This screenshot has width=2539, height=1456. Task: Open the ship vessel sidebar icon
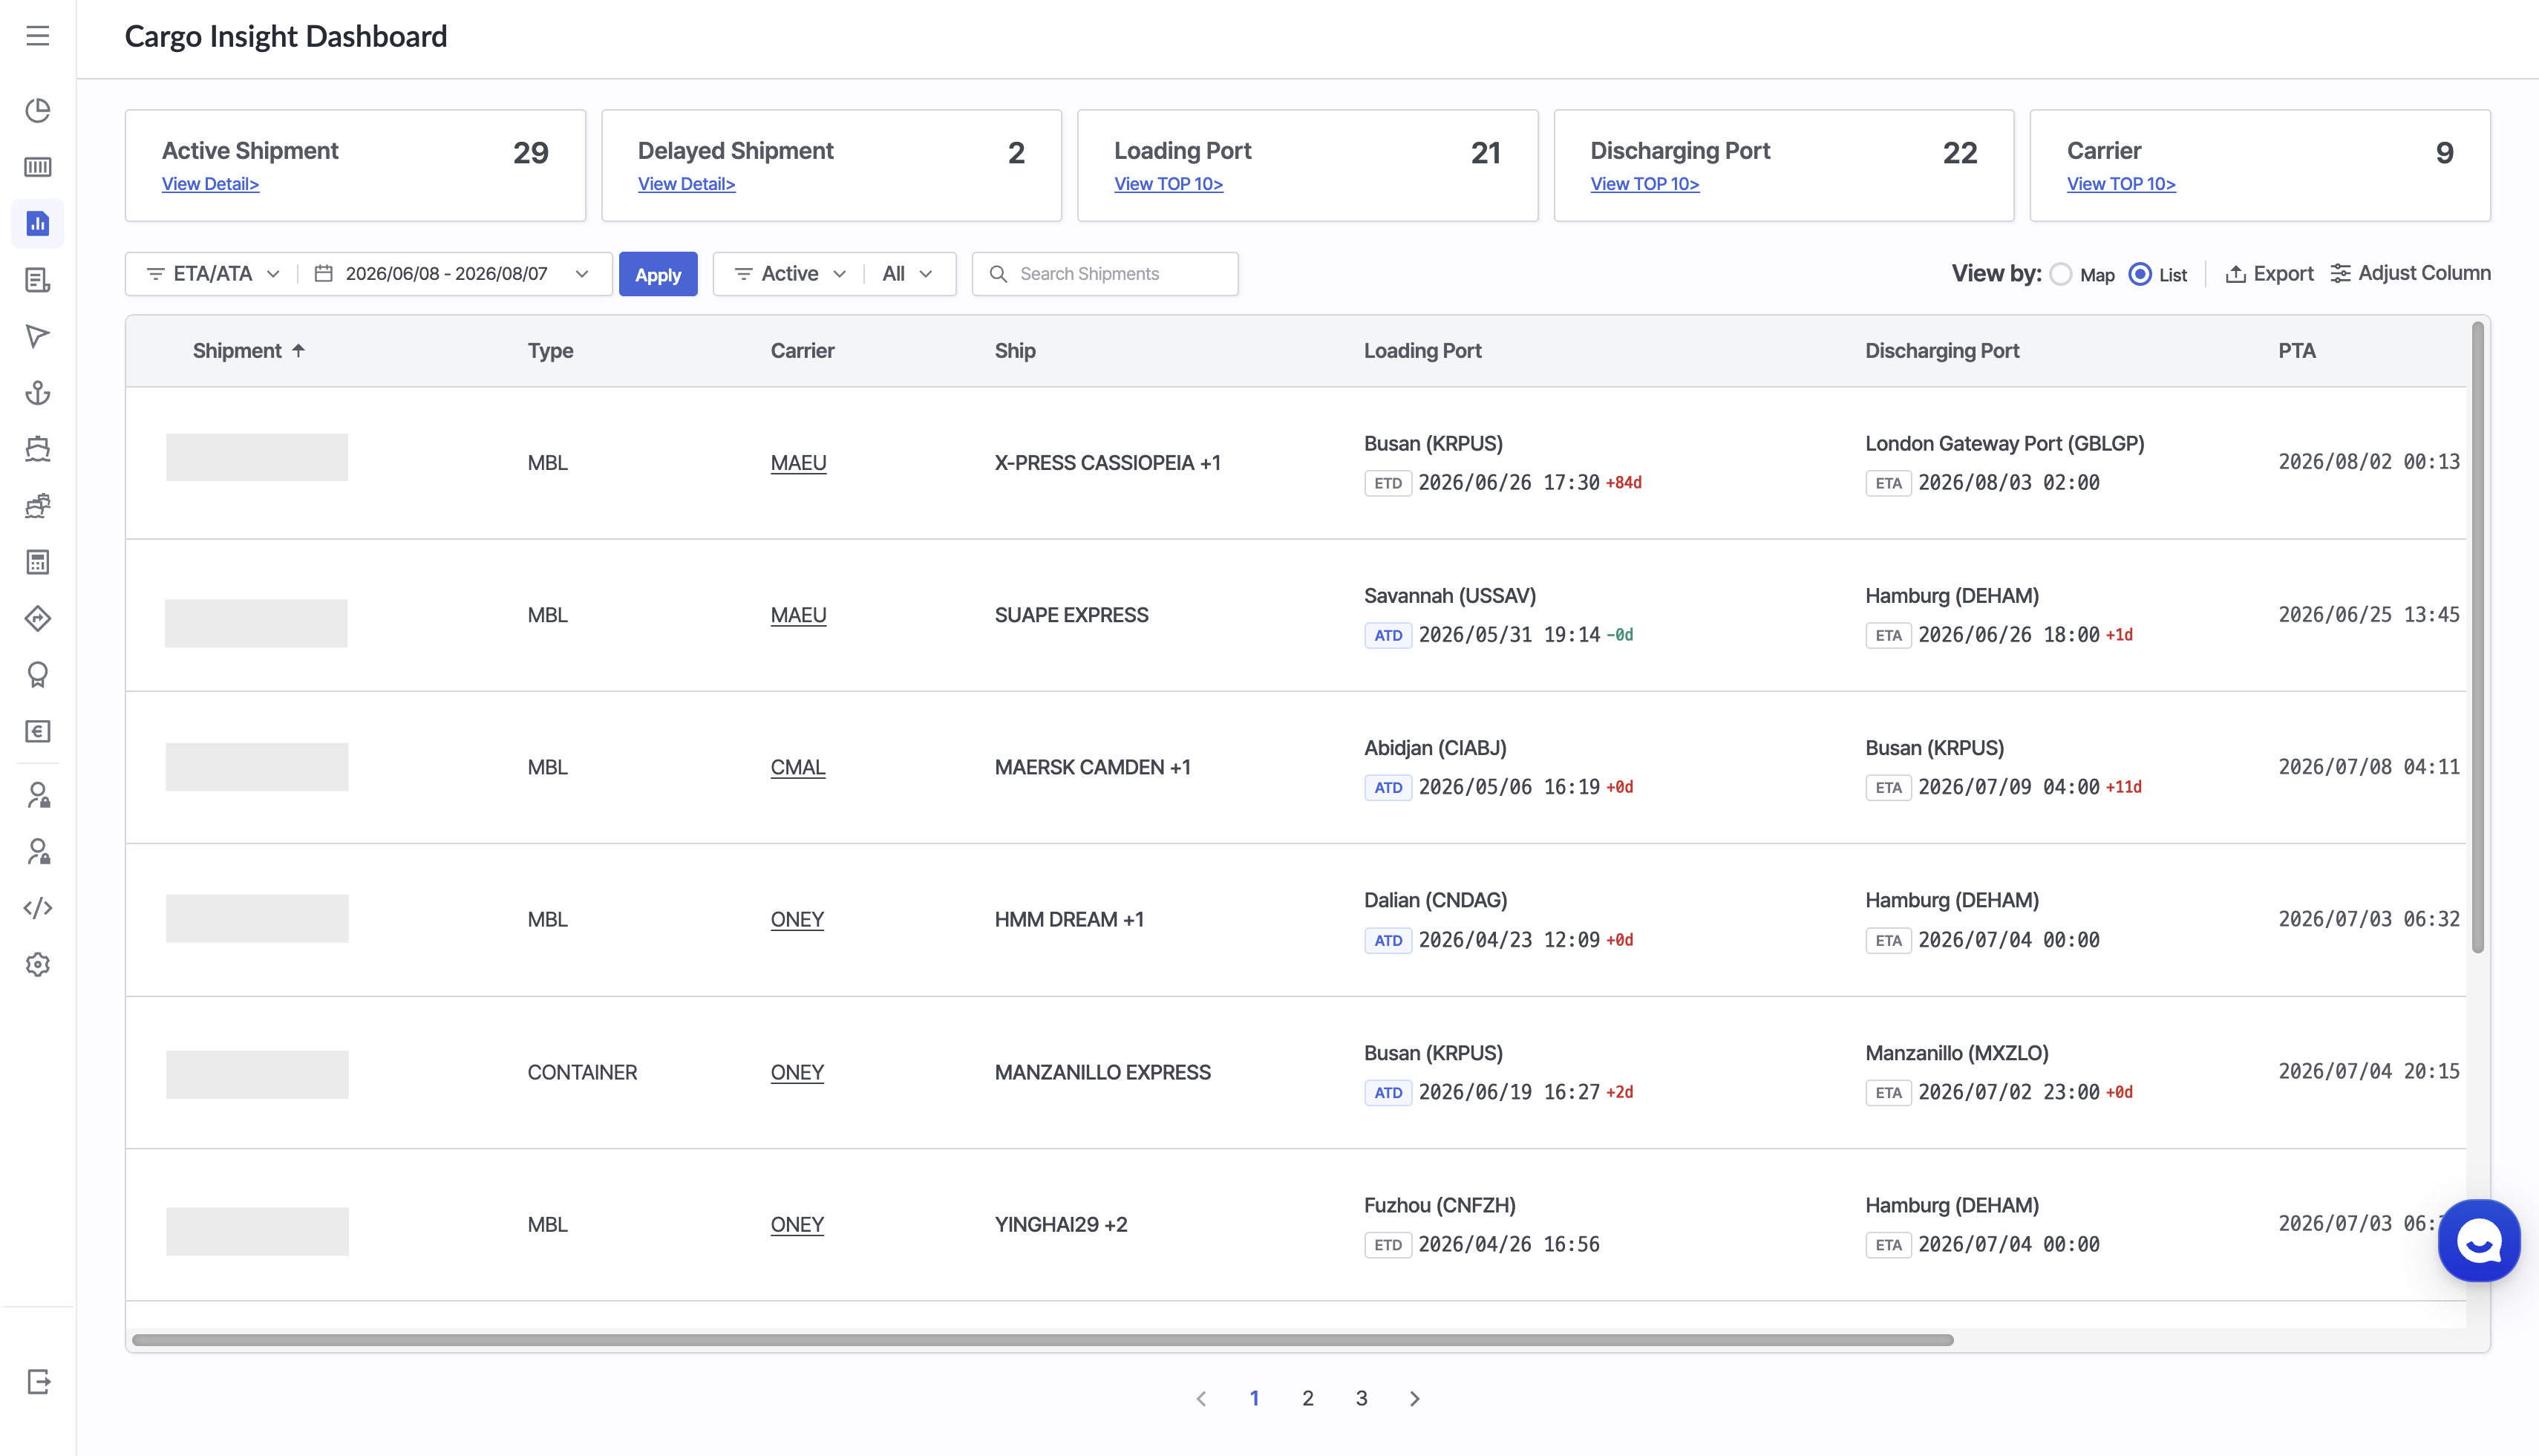tap(38, 449)
